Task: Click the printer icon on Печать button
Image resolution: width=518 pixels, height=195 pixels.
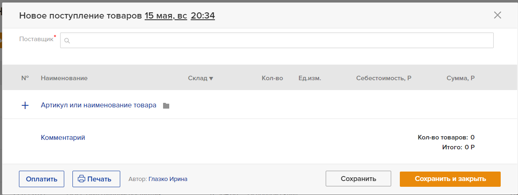Action: coord(82,179)
